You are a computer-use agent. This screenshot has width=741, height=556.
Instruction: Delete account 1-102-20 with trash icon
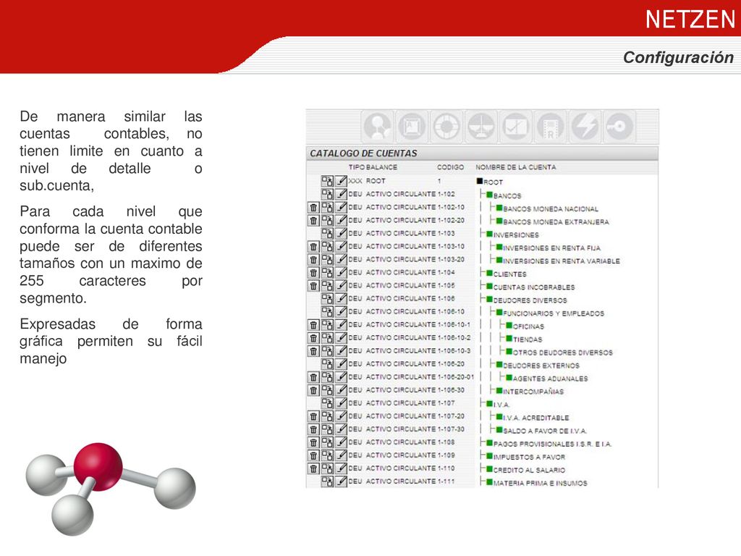click(x=313, y=220)
